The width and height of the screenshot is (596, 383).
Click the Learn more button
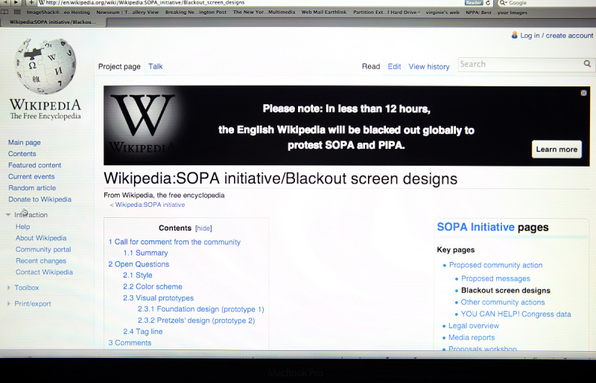tap(557, 149)
